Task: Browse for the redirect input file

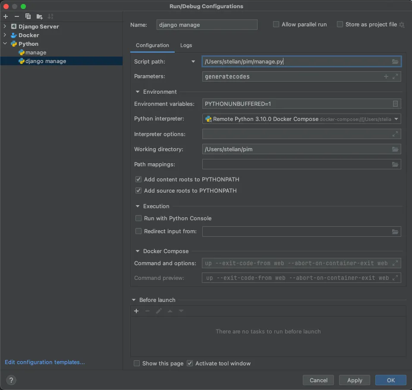Action: [x=395, y=231]
